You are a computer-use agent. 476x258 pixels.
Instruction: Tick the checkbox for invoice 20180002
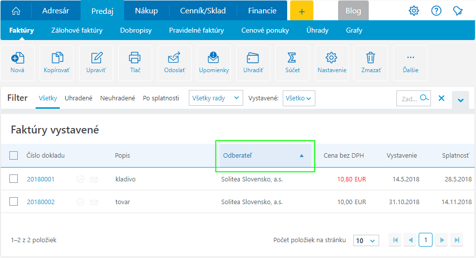point(14,202)
